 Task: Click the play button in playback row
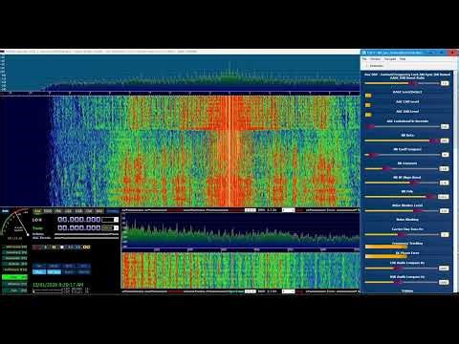(46, 247)
